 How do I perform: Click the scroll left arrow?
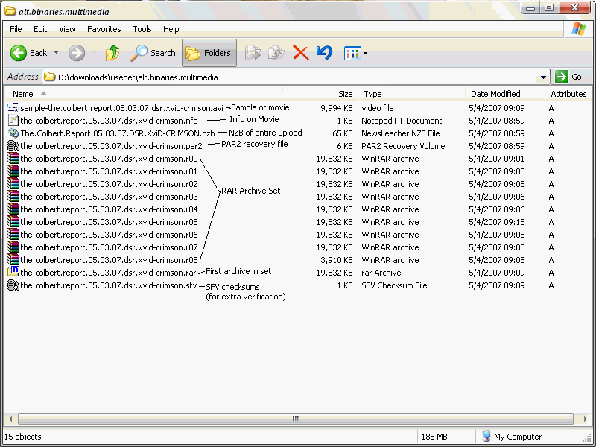(x=10, y=419)
